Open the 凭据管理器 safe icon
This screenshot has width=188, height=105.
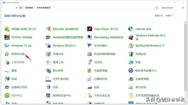(x=89, y=71)
